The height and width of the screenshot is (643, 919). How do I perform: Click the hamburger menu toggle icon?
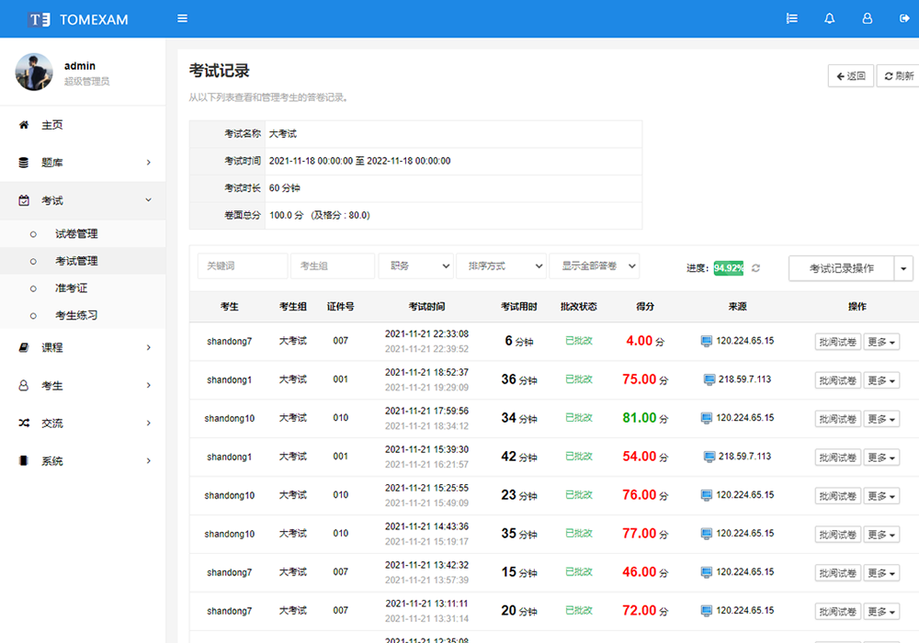click(x=183, y=18)
